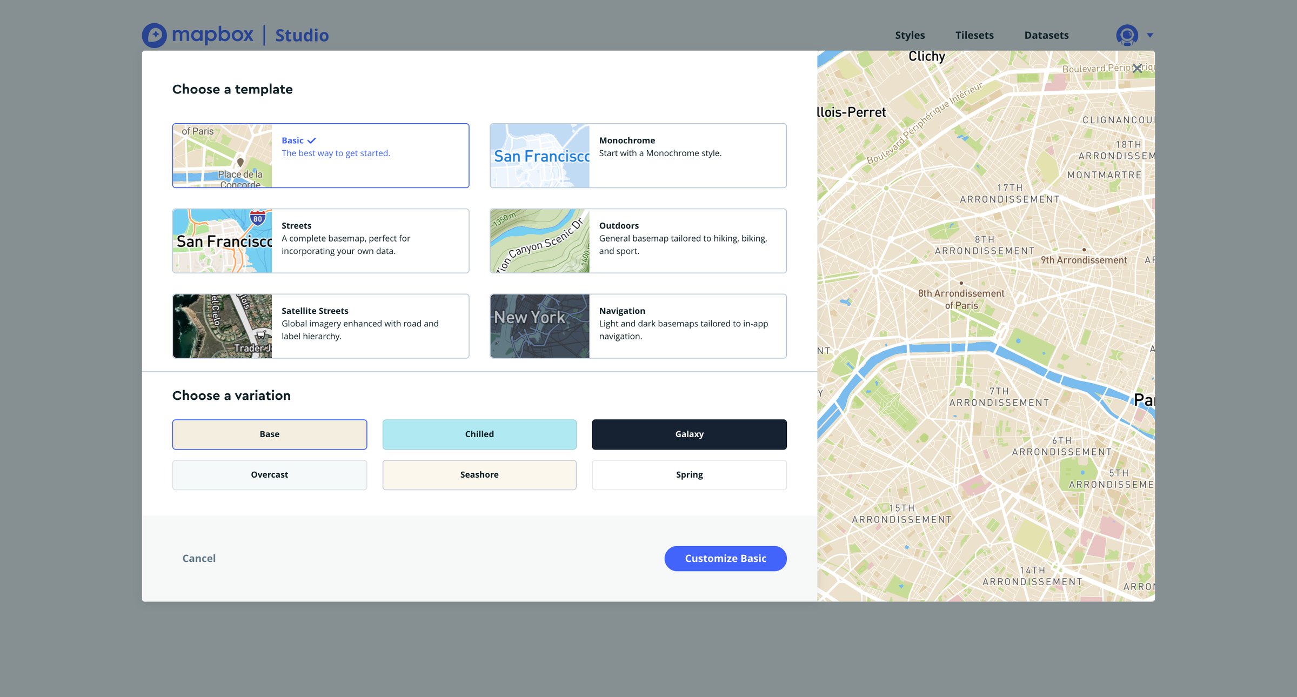Image resolution: width=1297 pixels, height=697 pixels.
Task: Select the Basic template card
Action: (320, 156)
